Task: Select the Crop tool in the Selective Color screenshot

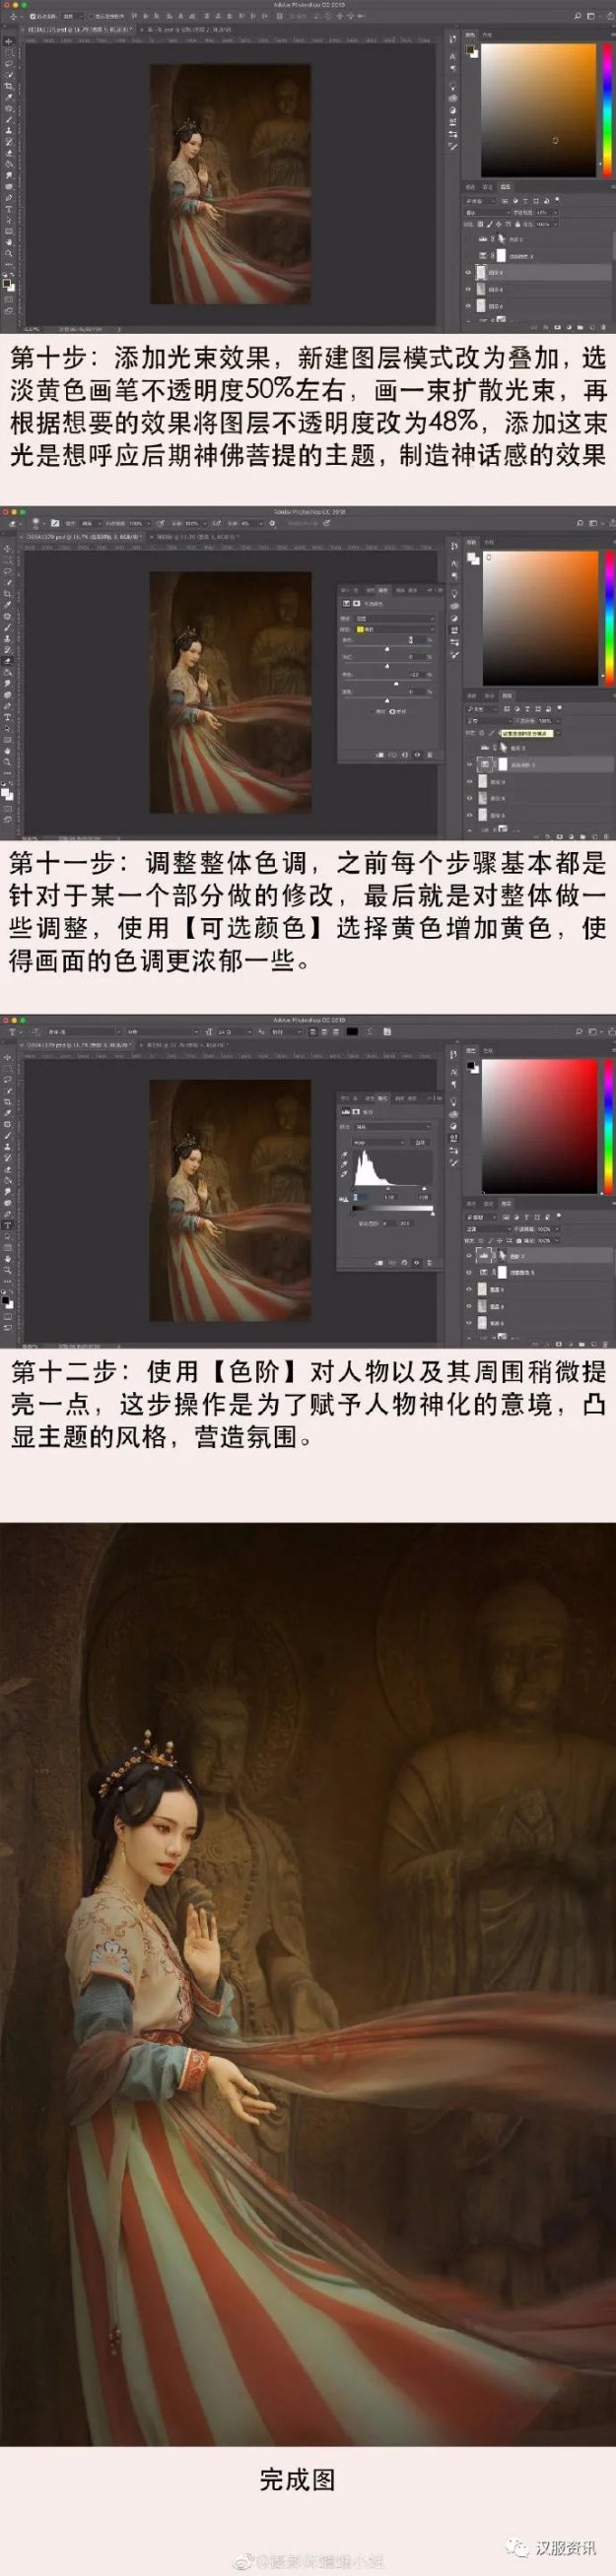Action: 8,594
